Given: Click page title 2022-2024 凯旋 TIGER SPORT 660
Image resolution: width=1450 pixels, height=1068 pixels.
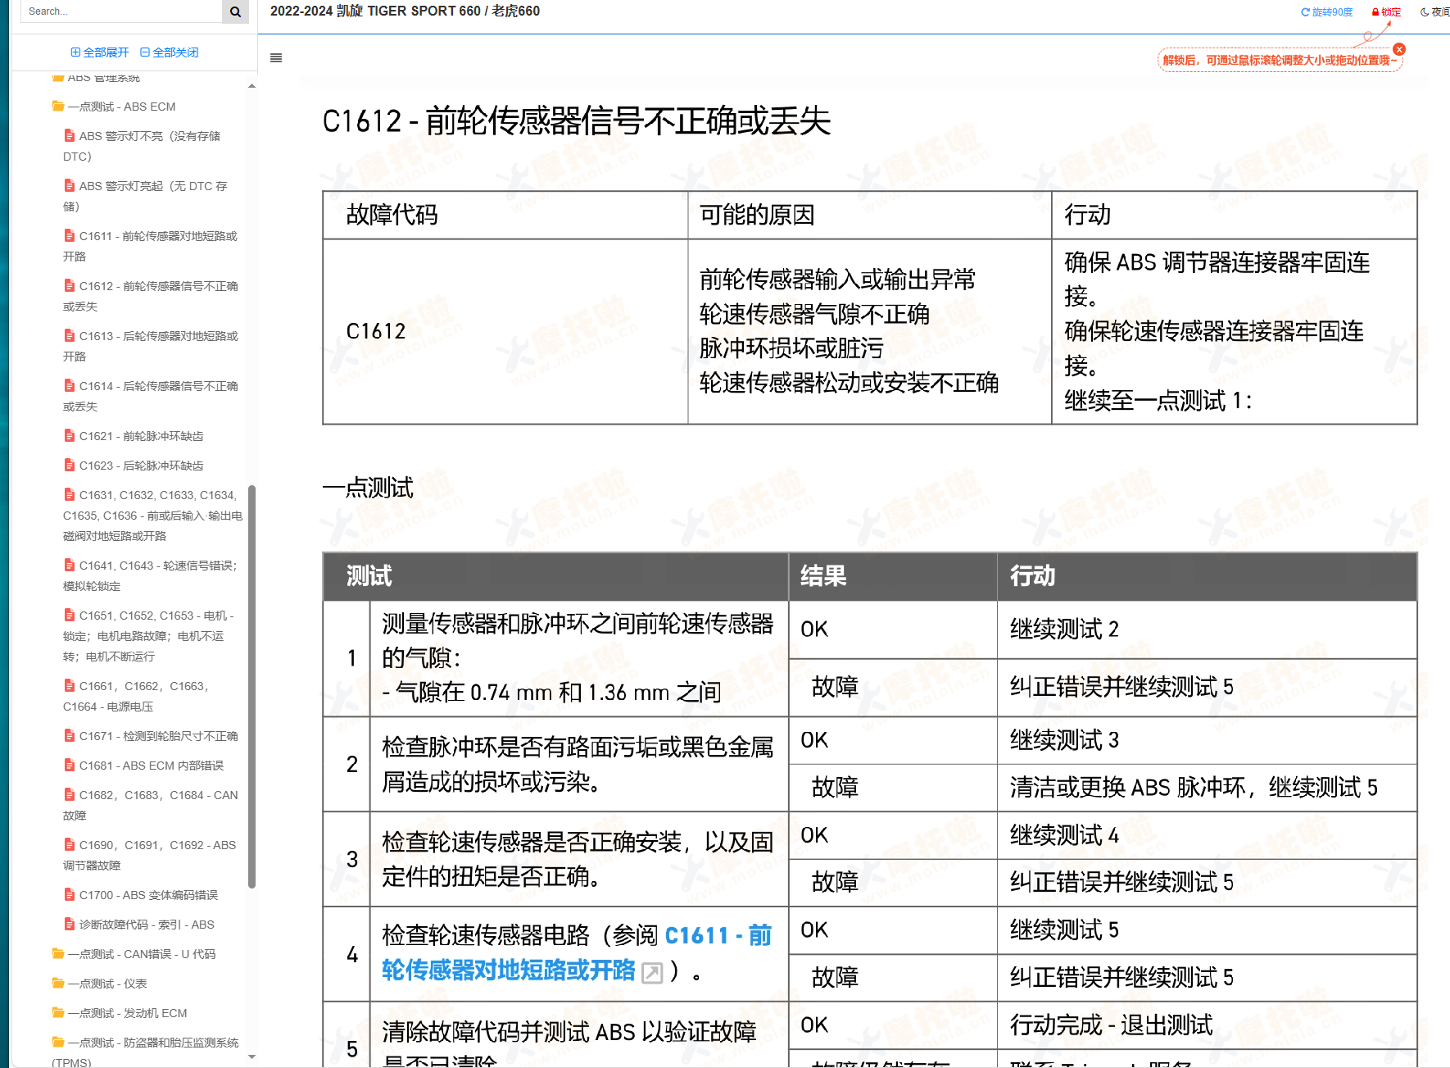Looking at the screenshot, I should click(405, 11).
